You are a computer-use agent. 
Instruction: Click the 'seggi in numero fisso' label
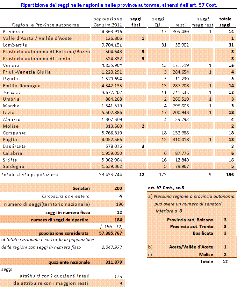tap(68, 212)
